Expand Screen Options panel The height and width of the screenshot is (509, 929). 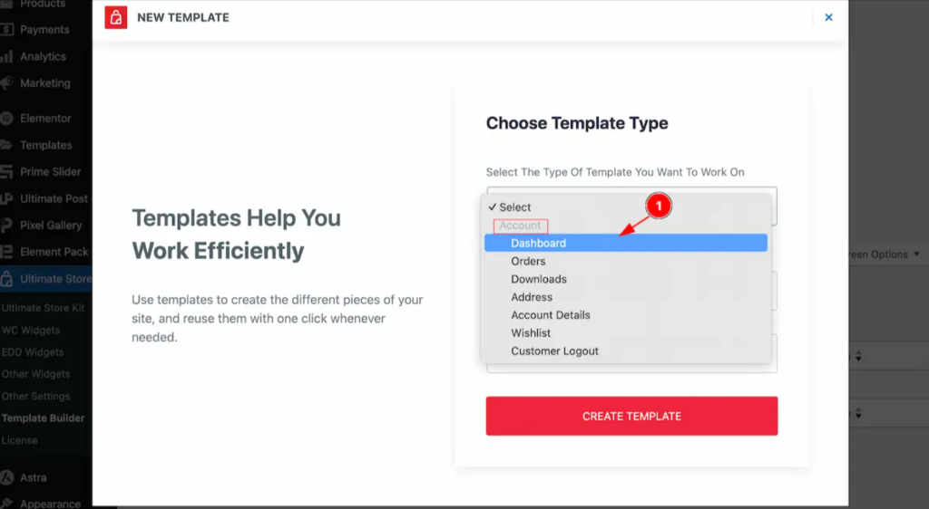point(885,254)
